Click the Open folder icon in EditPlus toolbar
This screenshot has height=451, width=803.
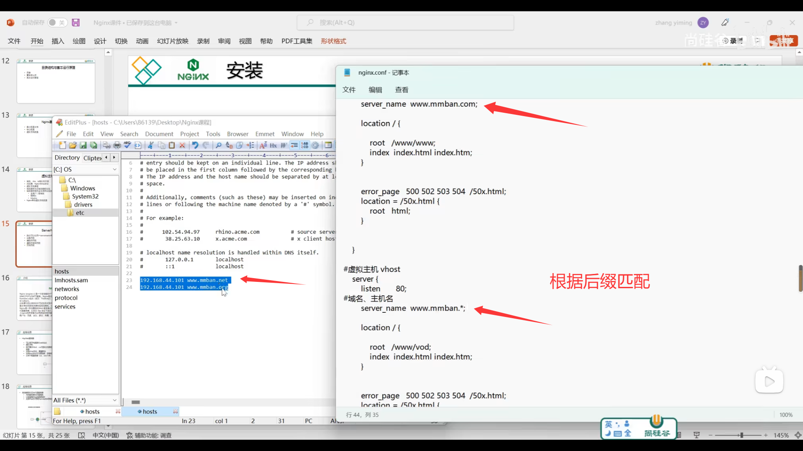click(x=73, y=145)
